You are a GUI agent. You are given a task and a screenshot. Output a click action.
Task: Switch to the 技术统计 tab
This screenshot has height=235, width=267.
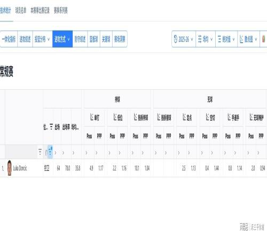point(5,11)
